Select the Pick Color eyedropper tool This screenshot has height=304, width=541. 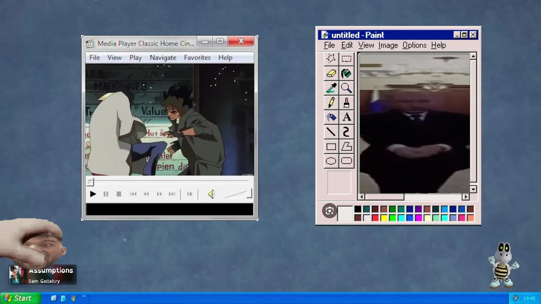(x=331, y=88)
